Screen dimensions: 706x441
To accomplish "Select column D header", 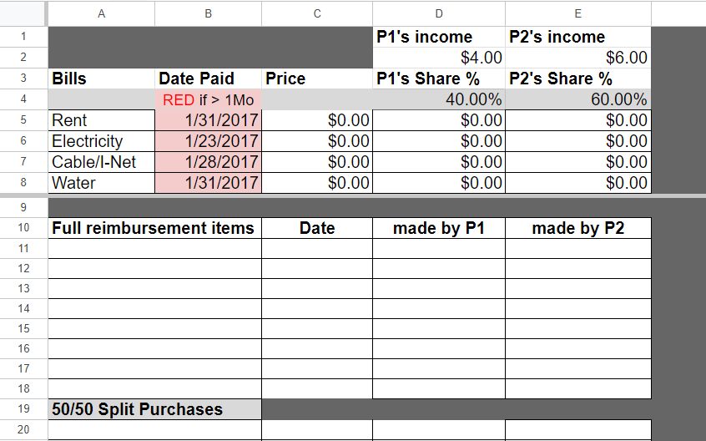I will [x=439, y=13].
